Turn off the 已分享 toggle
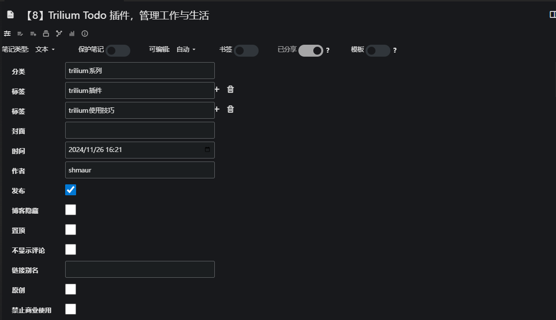The image size is (556, 320). [311, 50]
